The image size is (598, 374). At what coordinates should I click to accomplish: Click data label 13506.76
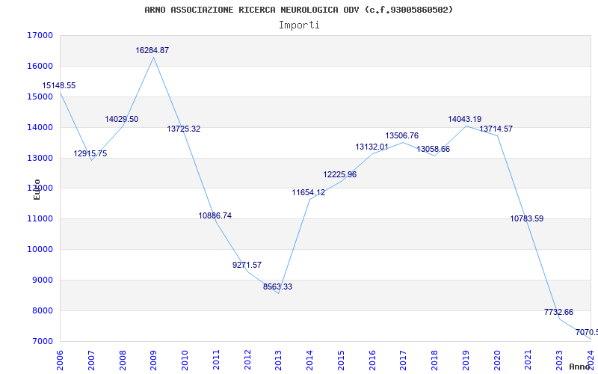coord(402,135)
